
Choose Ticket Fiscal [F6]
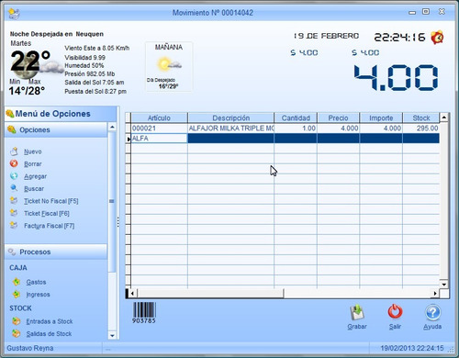[47, 213]
